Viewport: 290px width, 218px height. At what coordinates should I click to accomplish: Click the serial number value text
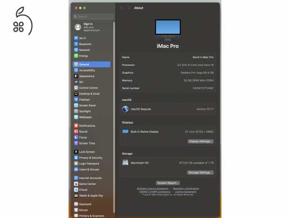point(203,88)
